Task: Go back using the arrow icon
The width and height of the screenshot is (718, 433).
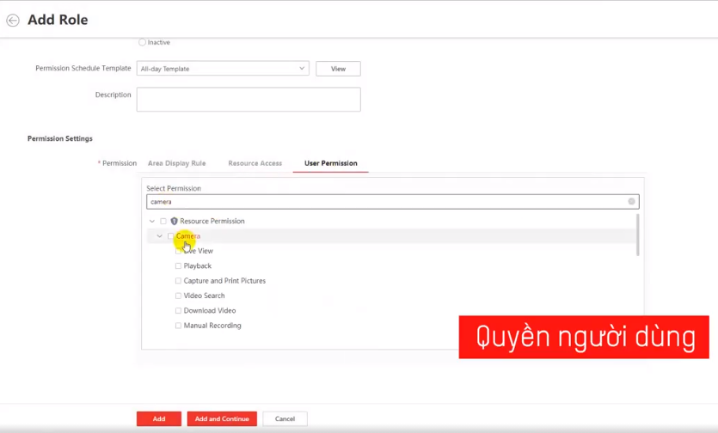Action: [13, 20]
